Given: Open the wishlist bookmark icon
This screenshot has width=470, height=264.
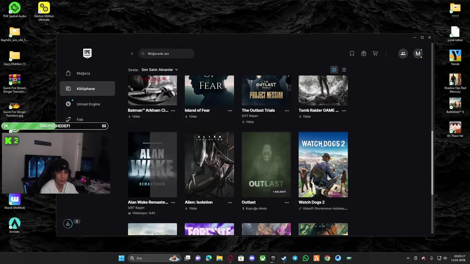Looking at the screenshot, I should (352, 54).
